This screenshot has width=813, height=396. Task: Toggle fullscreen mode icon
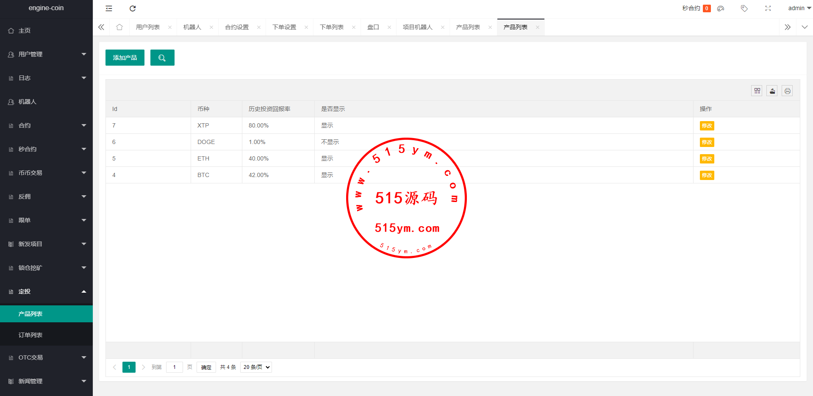[x=768, y=8]
